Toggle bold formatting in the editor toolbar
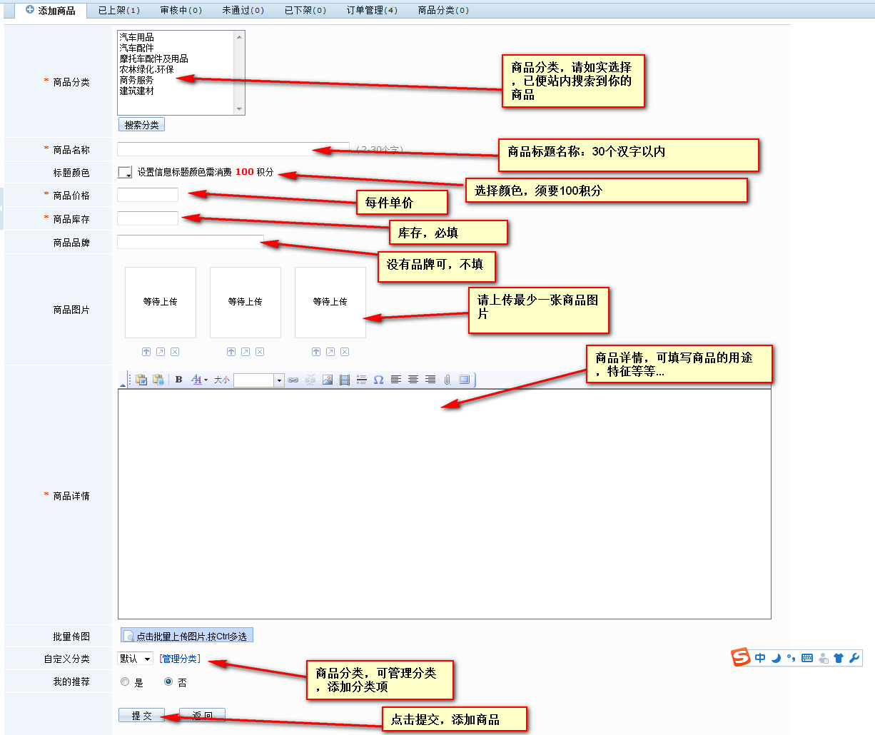This screenshot has height=735, width=875. click(178, 380)
